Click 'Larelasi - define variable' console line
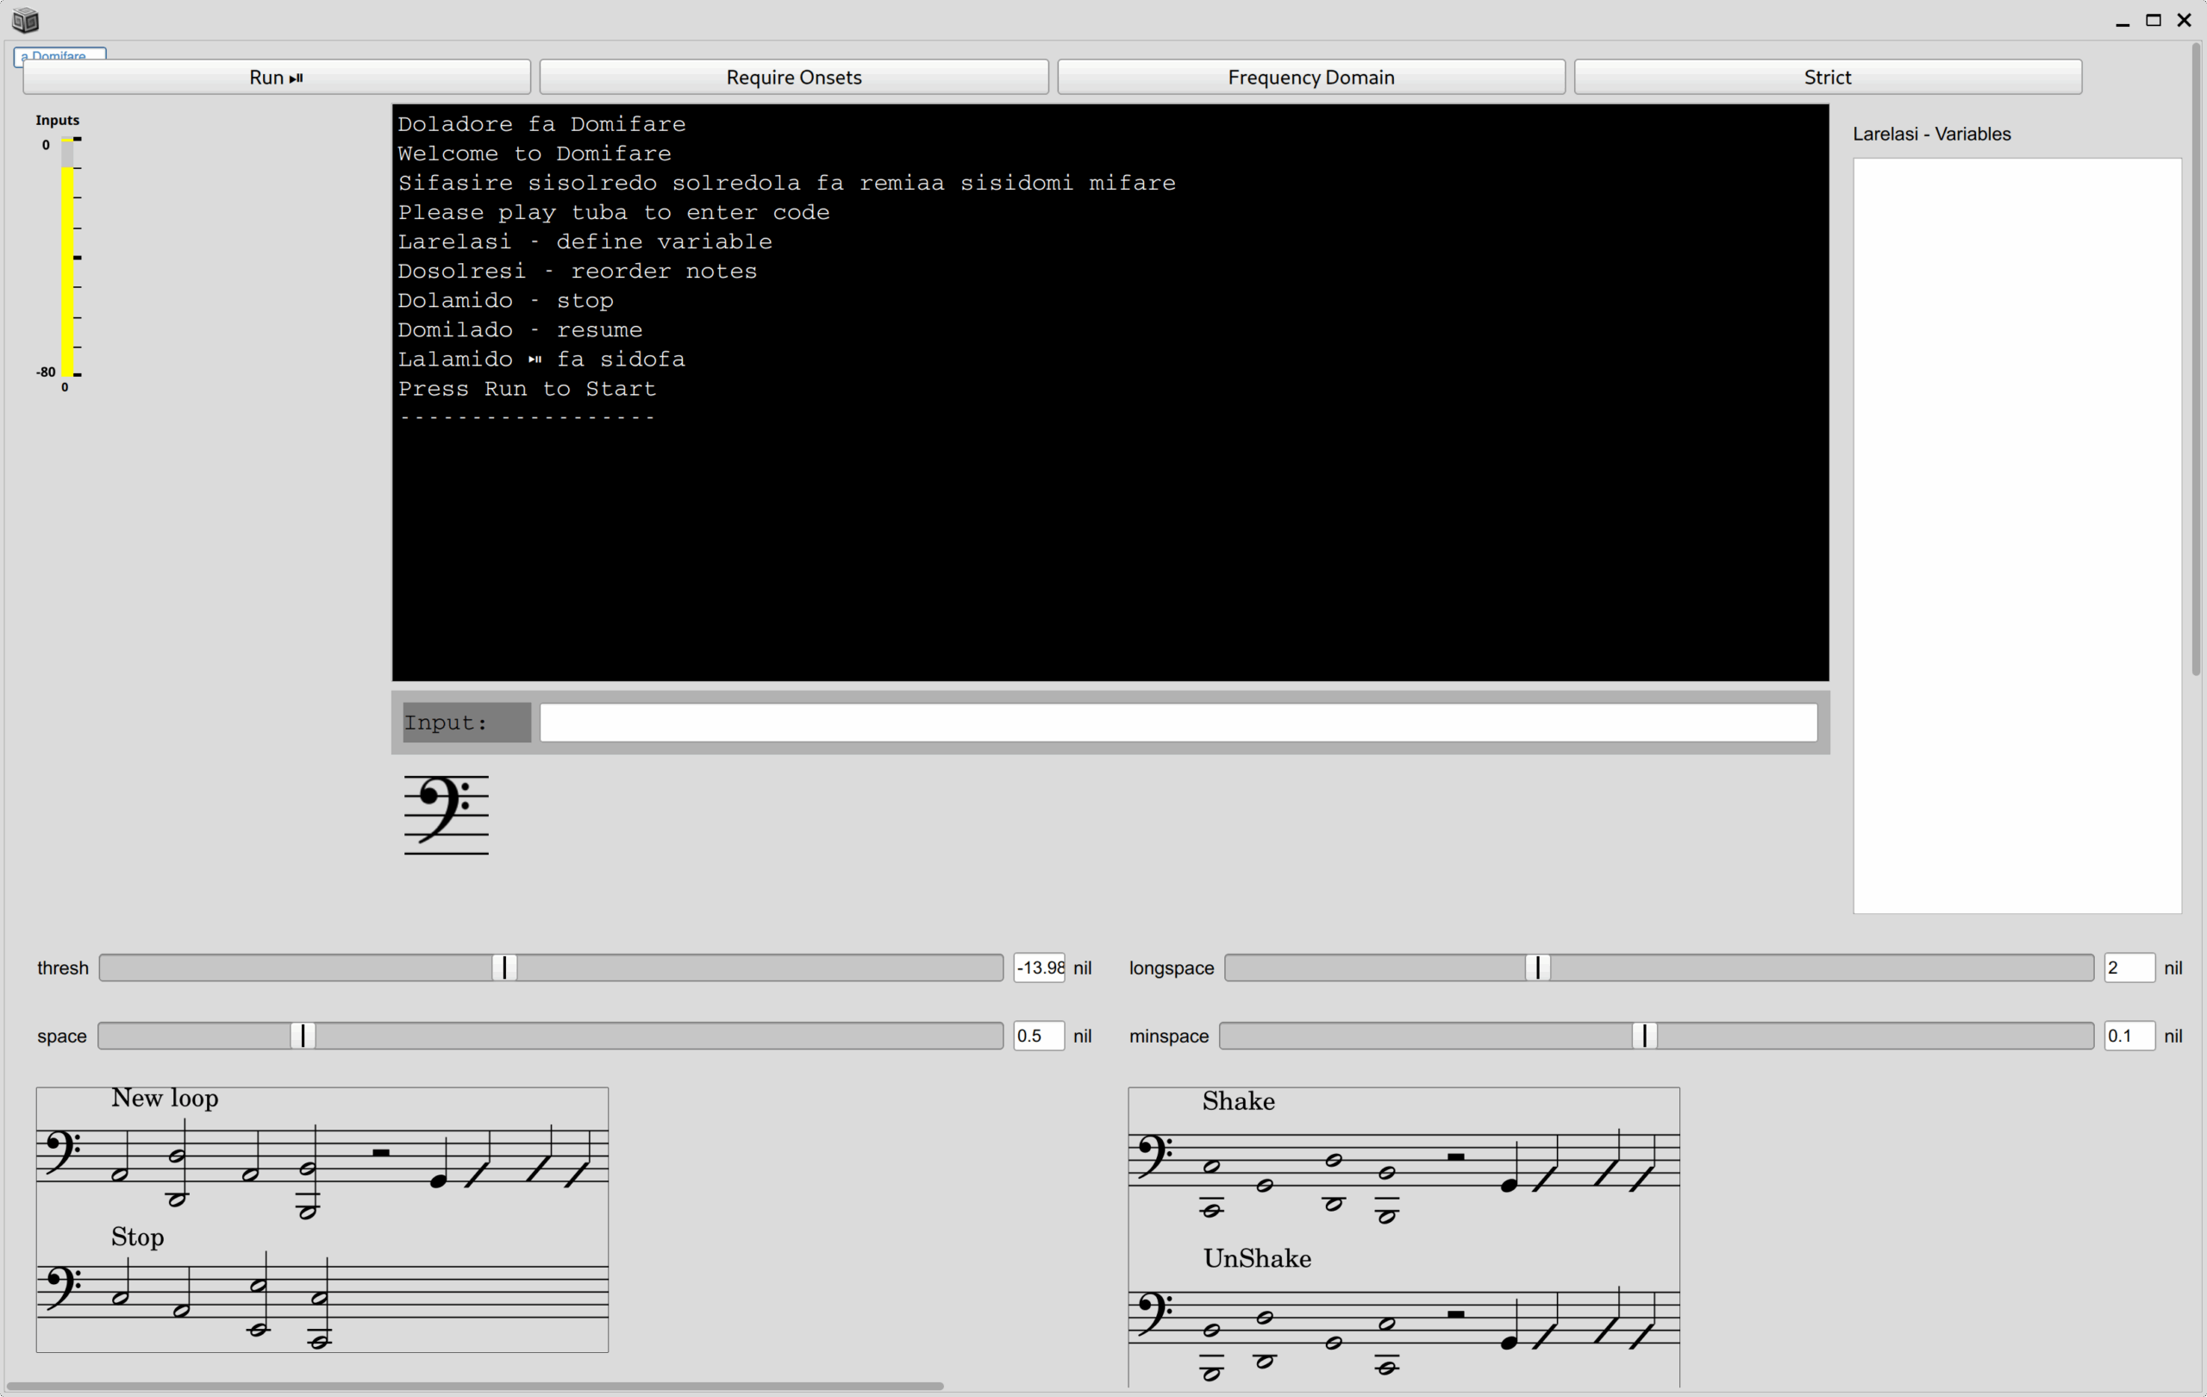The width and height of the screenshot is (2207, 1397). (585, 241)
